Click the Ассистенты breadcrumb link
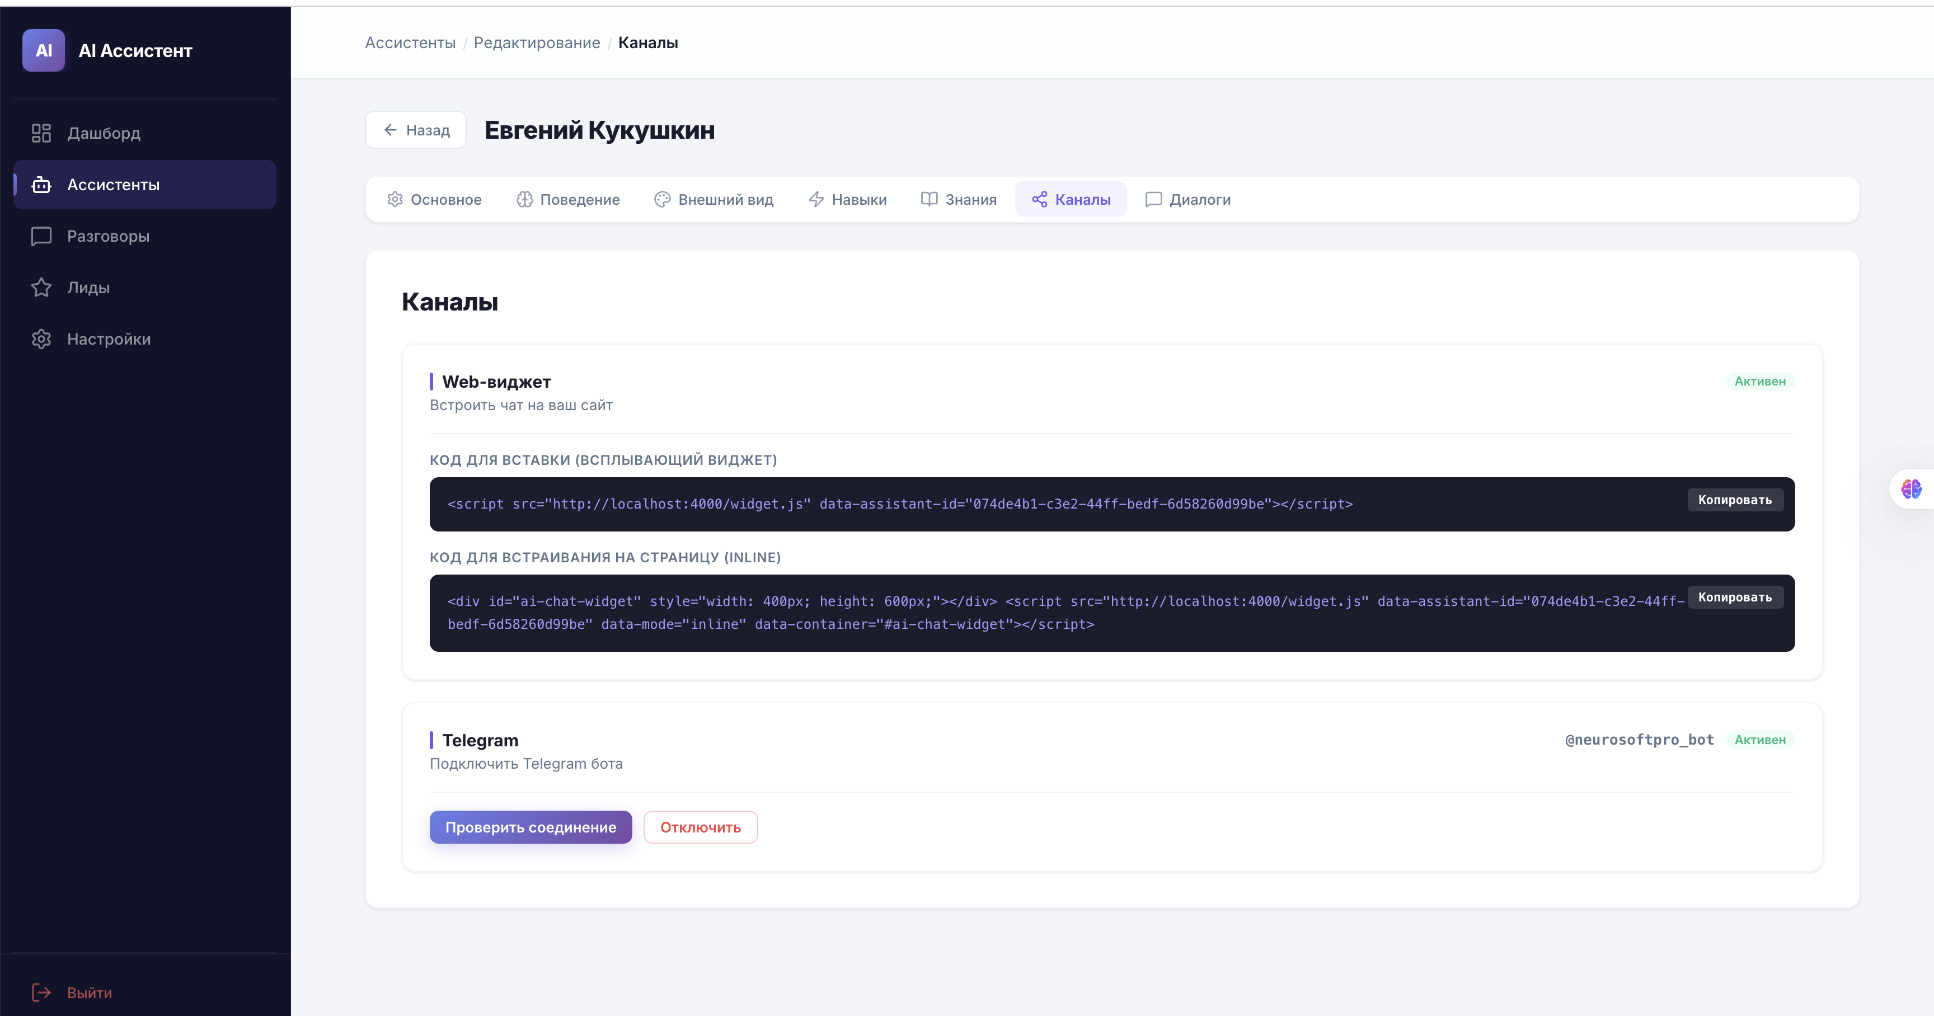 click(x=410, y=43)
